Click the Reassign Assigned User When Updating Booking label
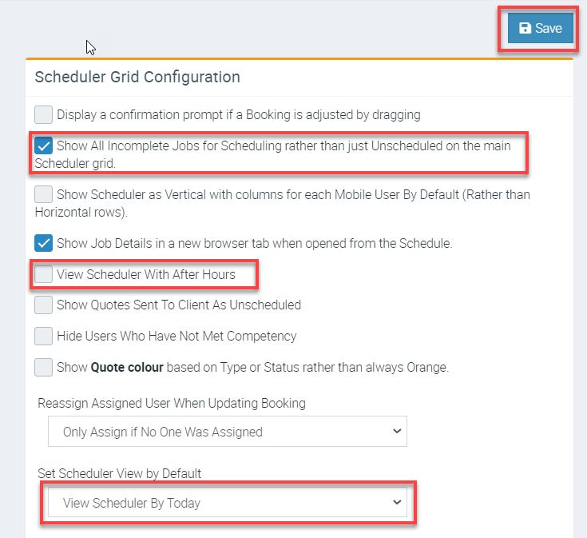587x538 pixels. click(x=172, y=404)
